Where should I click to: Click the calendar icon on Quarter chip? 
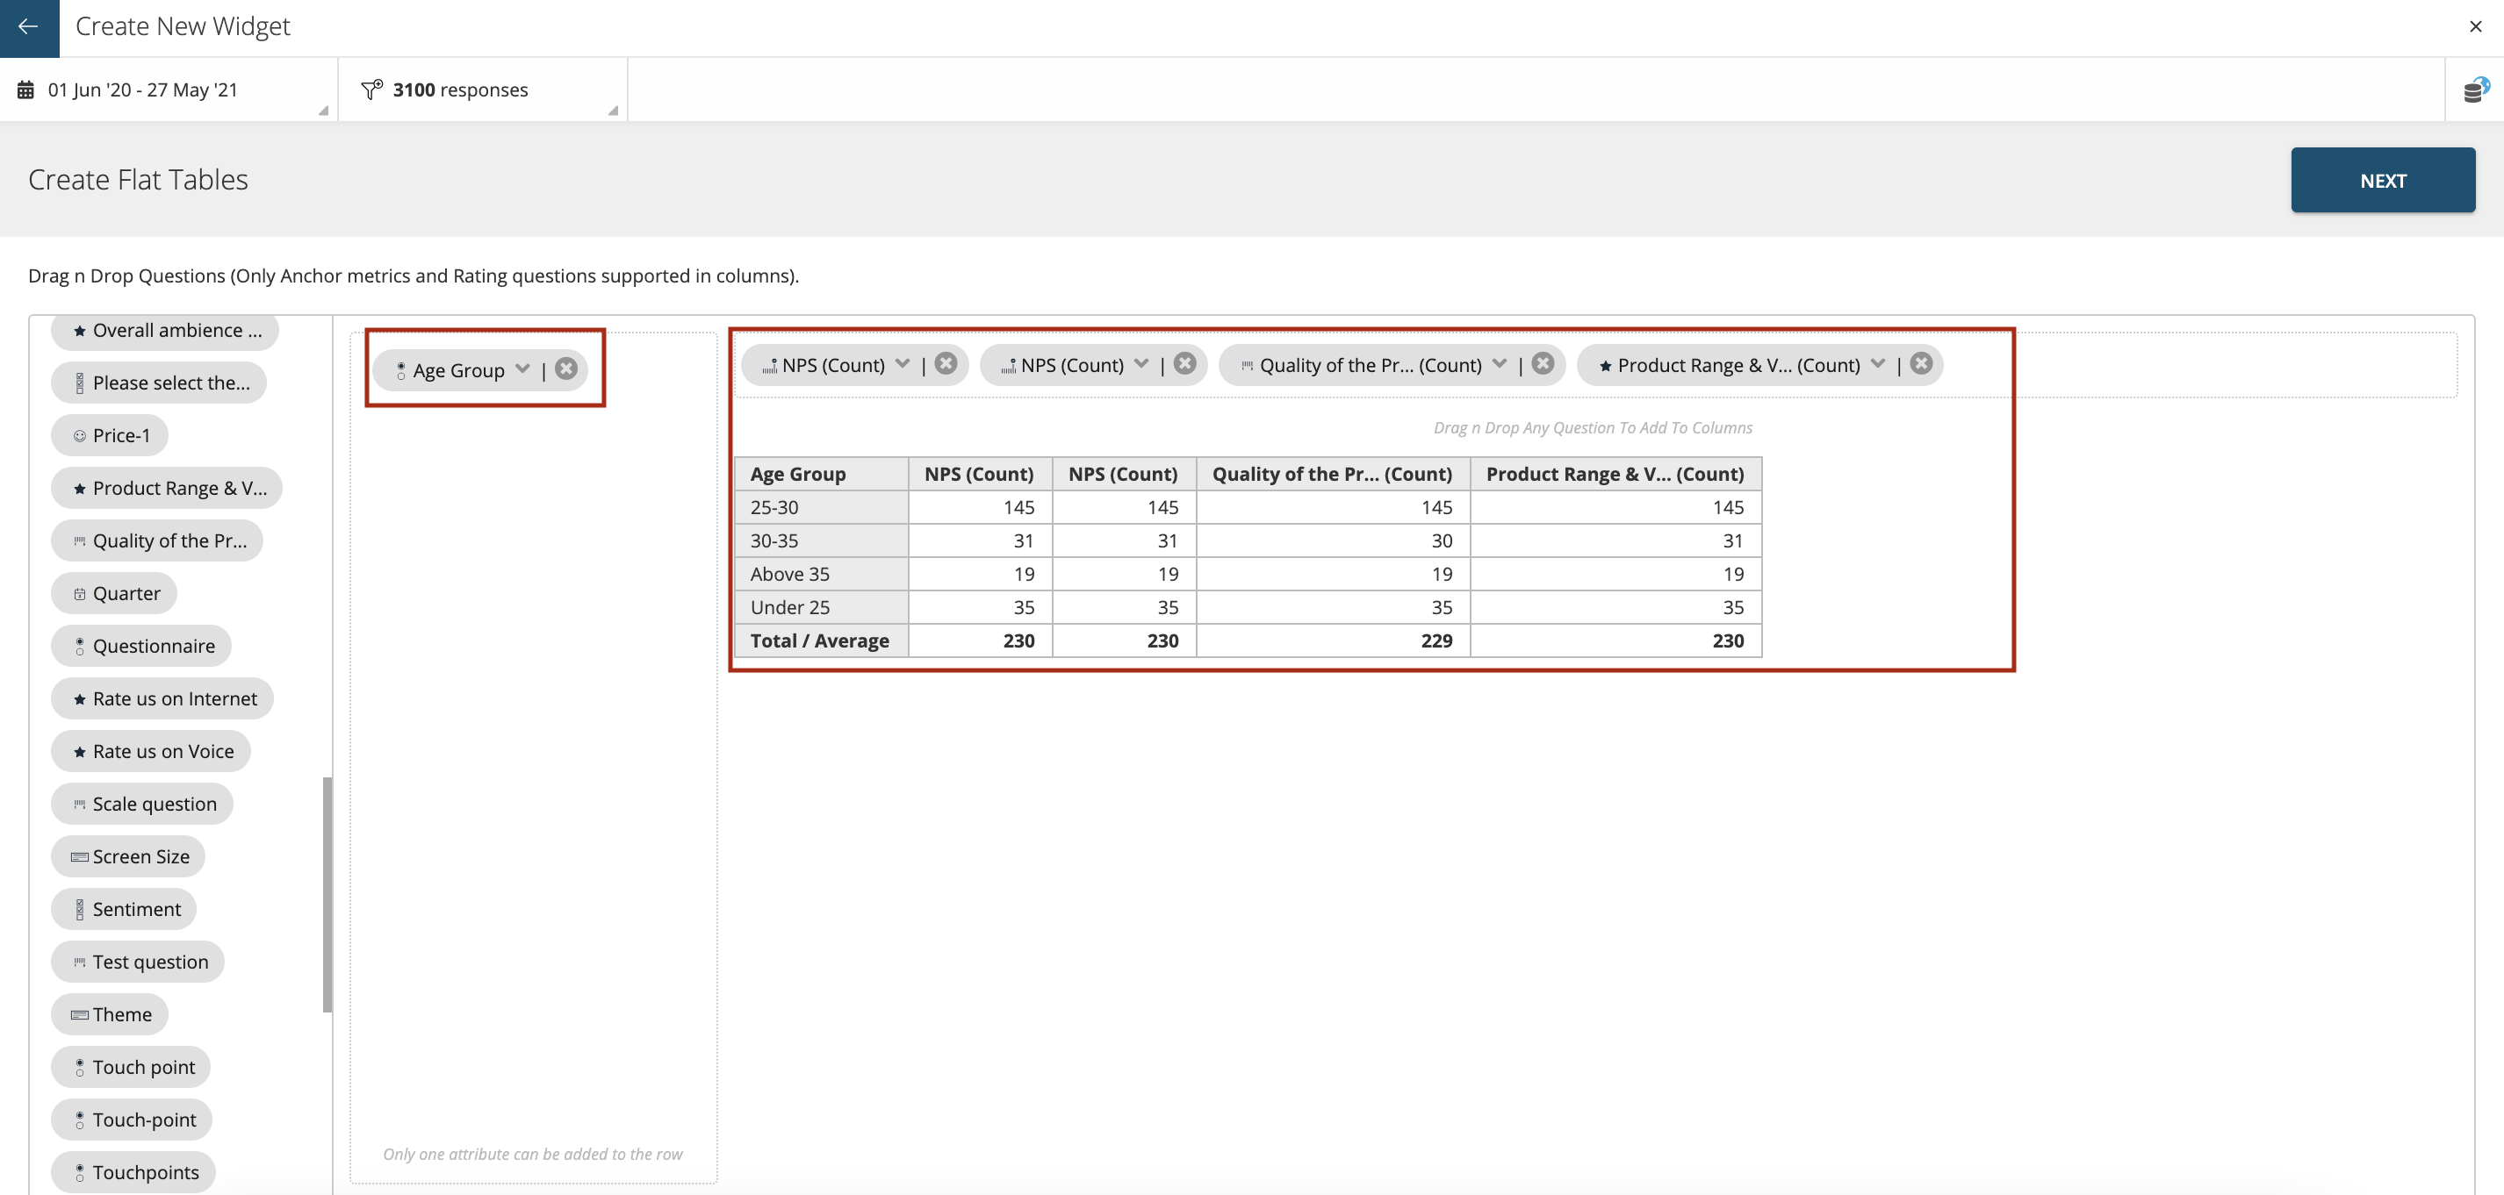[80, 594]
